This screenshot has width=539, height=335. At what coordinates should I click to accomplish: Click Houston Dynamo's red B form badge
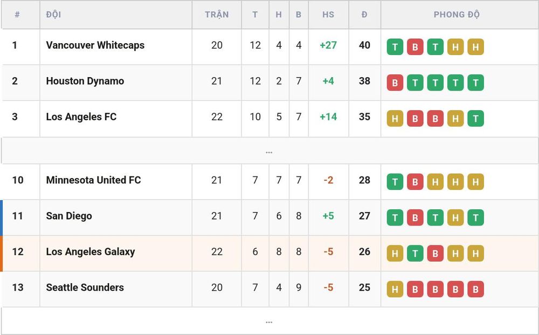point(395,83)
